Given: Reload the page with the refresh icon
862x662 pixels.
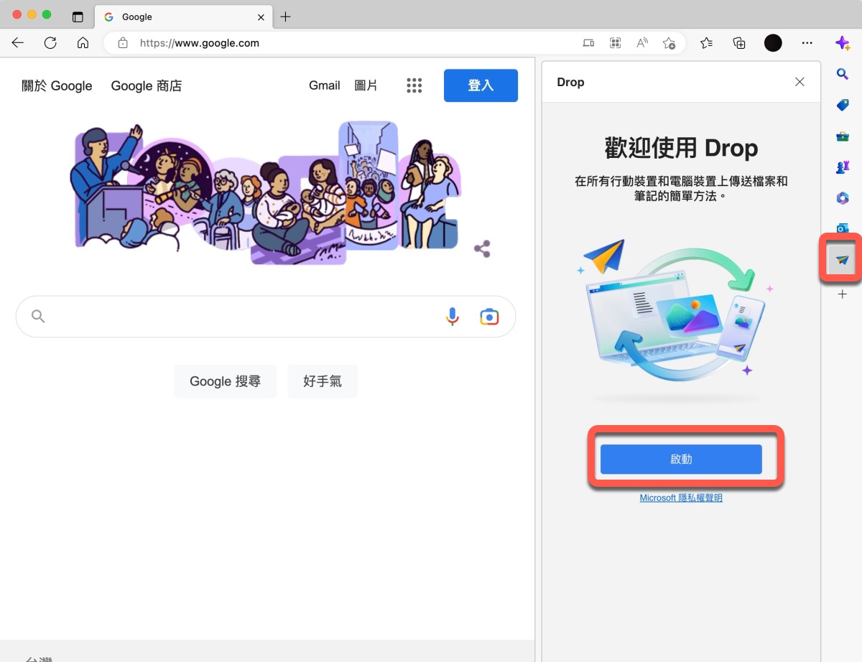Looking at the screenshot, I should [50, 43].
